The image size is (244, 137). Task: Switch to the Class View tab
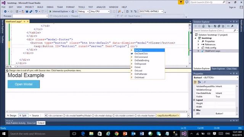pos(231,68)
